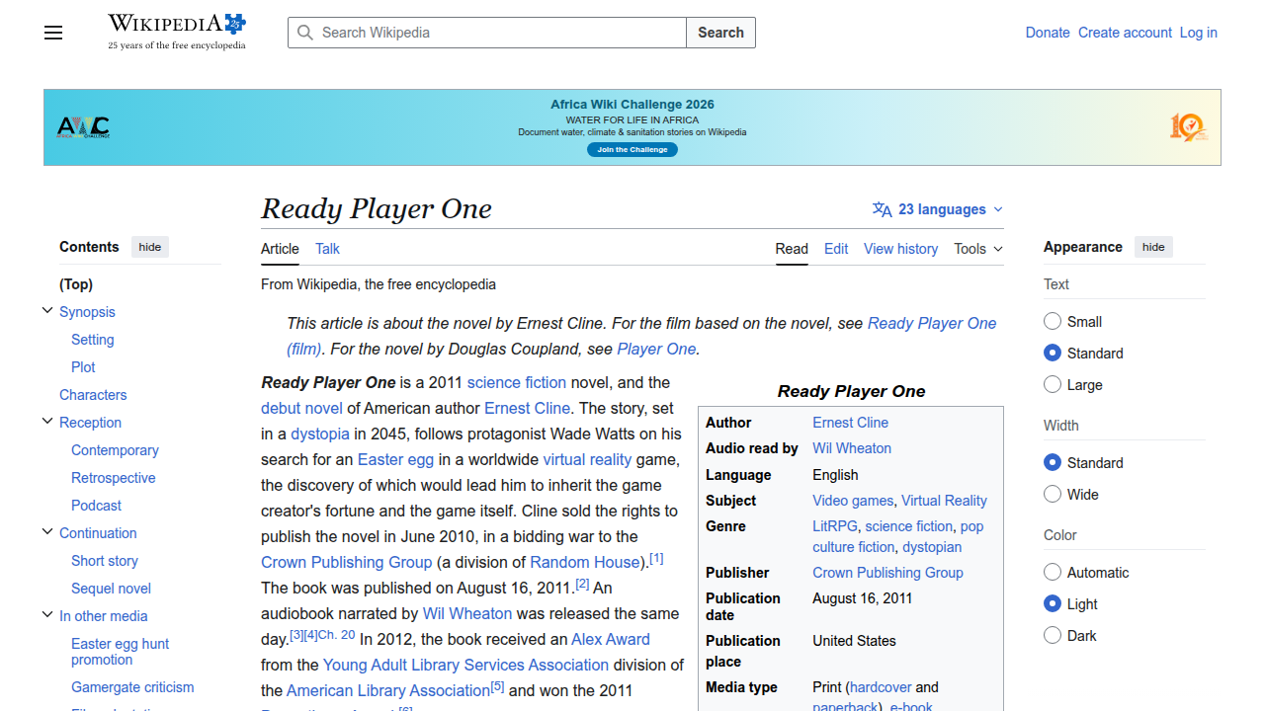Select Large text size
Viewport: 1265px width, 711px height.
(1053, 384)
